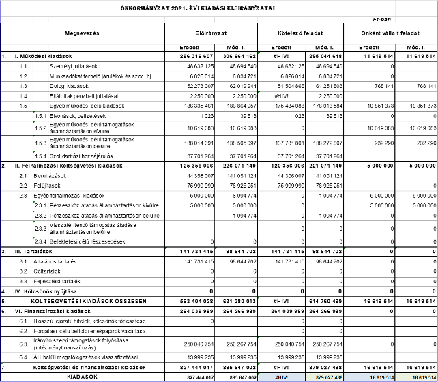Select Irányító szervi támogatások folyósítása label

pos(81,344)
